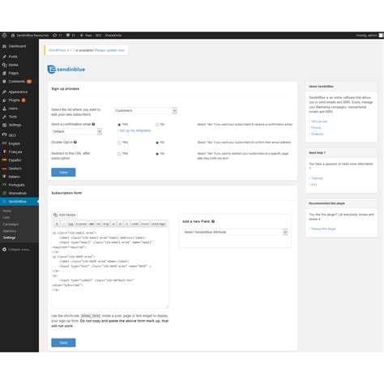Open the WordPress logo menu in admin bar
This screenshot has height=384, width=384.
pos(4,36)
